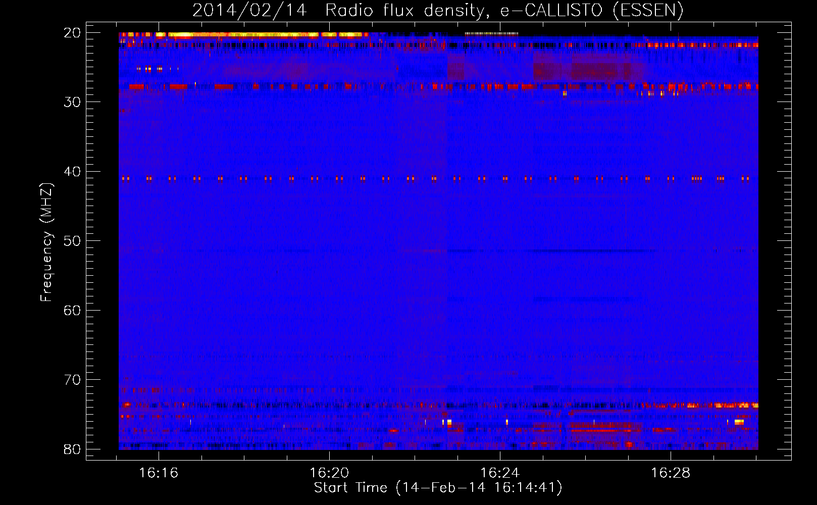
Task: Click the 16:28 time tick label
Action: click(x=671, y=473)
